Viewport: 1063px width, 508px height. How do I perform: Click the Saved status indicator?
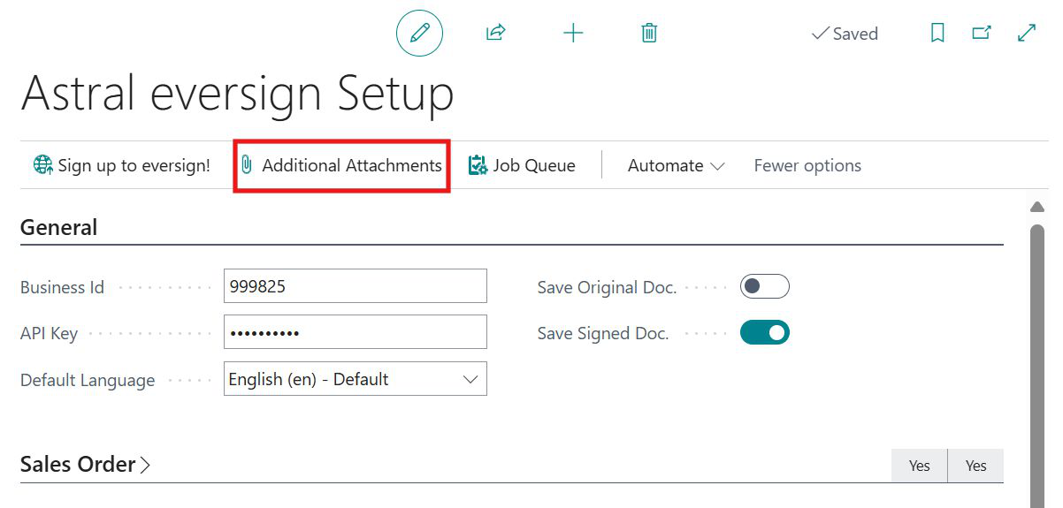click(845, 34)
